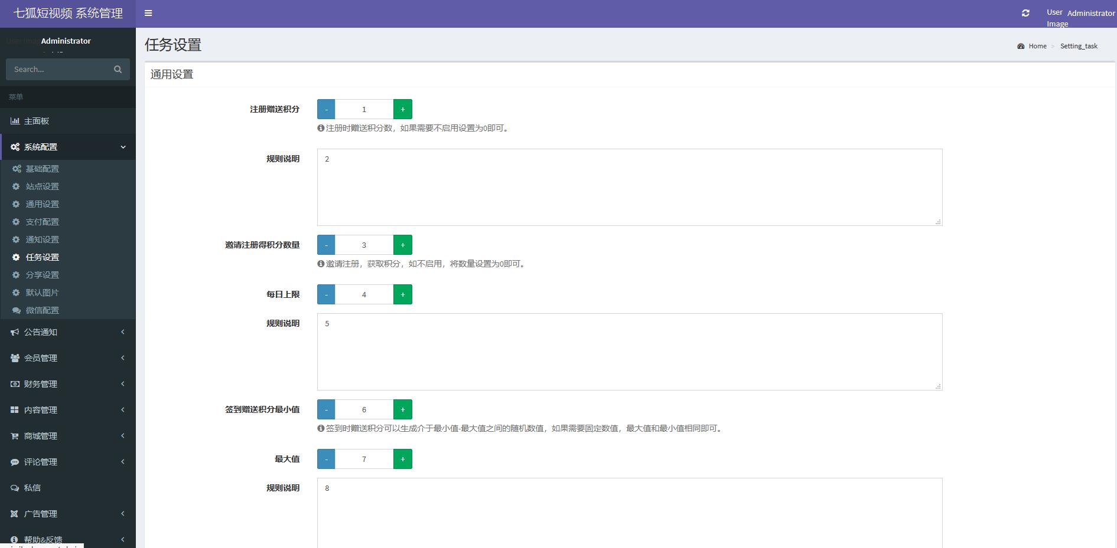
Task: Toggle the hamburger sidebar menu icon
Action: click(x=148, y=13)
